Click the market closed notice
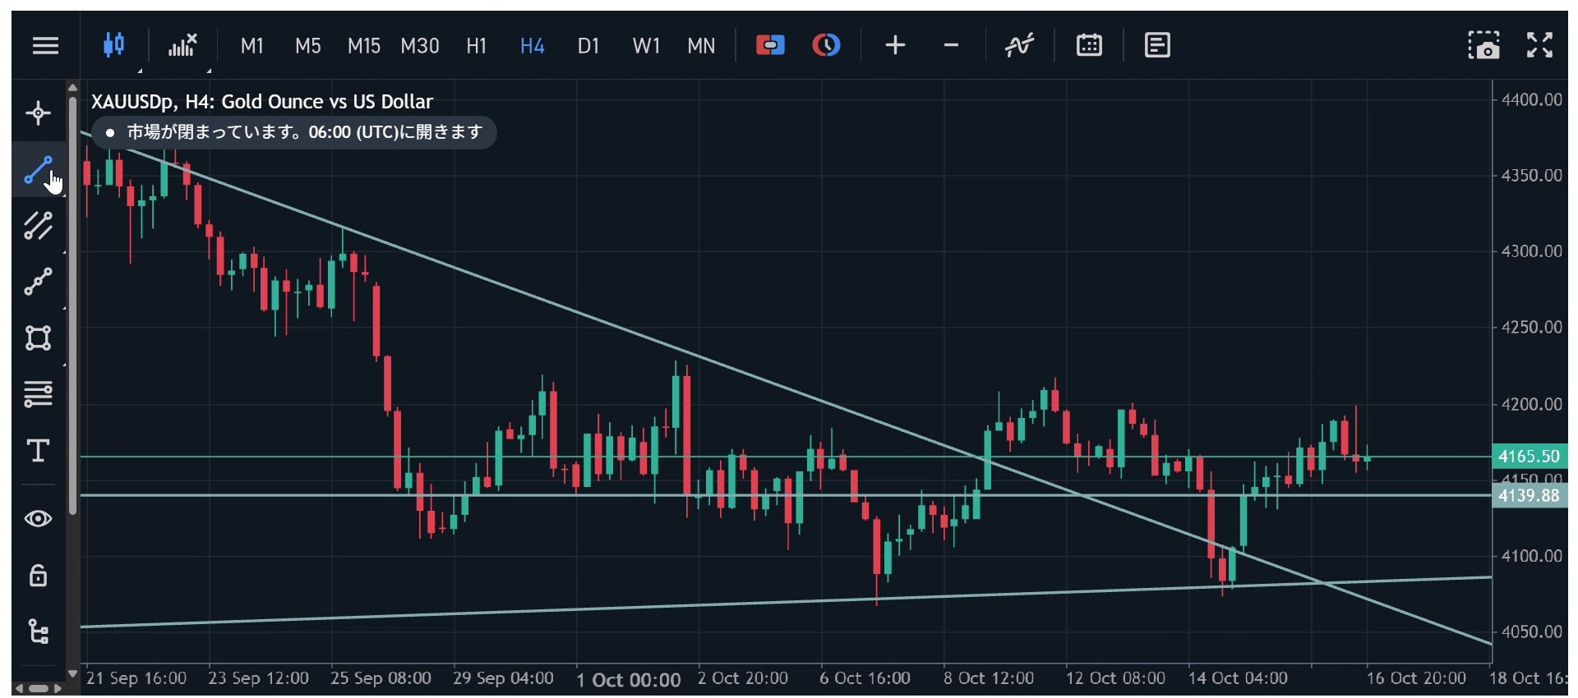This screenshot has height=698, width=1578. (294, 132)
